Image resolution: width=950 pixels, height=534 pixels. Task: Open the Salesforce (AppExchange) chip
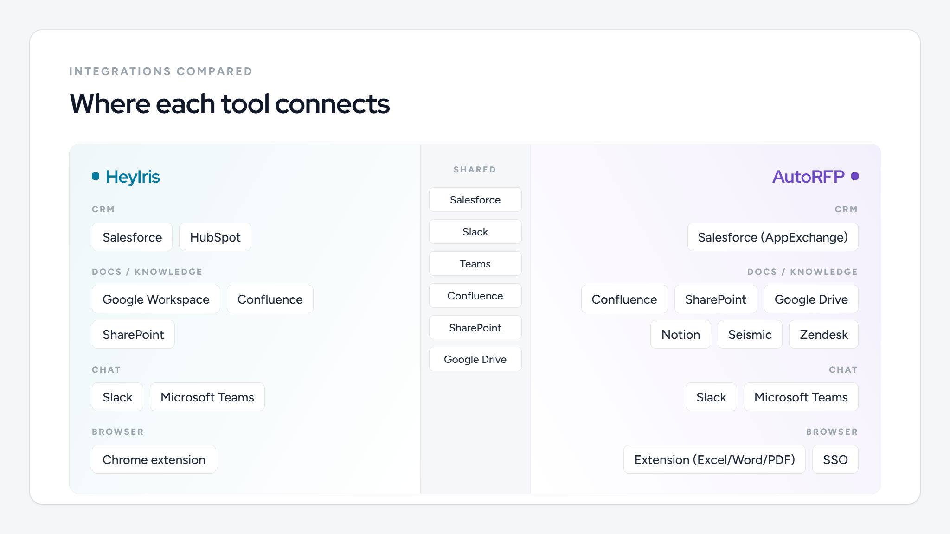click(x=773, y=237)
